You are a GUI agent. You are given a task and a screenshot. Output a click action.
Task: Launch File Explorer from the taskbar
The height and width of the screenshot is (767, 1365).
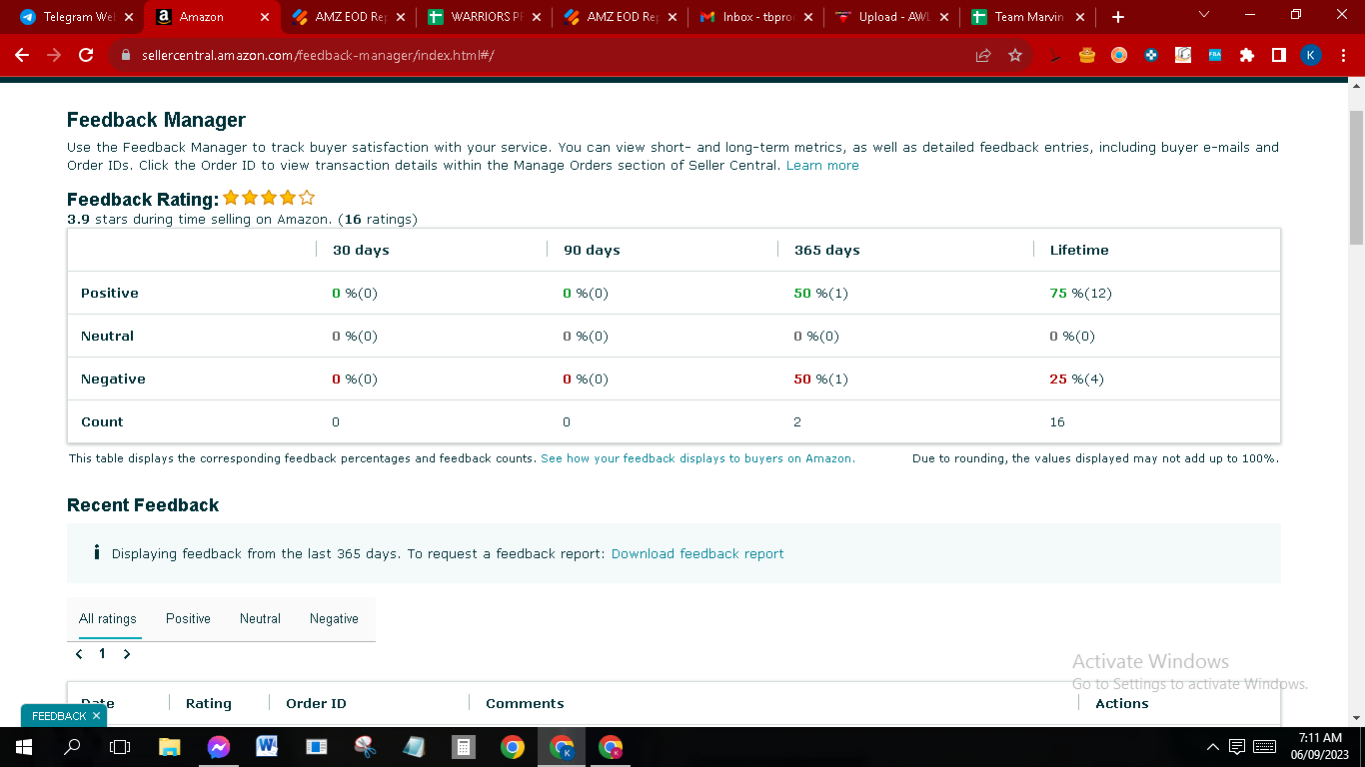click(x=169, y=747)
